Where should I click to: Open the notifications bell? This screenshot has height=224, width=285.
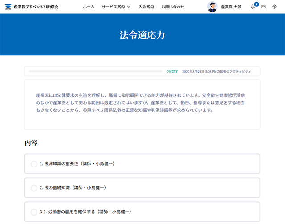tap(253, 7)
